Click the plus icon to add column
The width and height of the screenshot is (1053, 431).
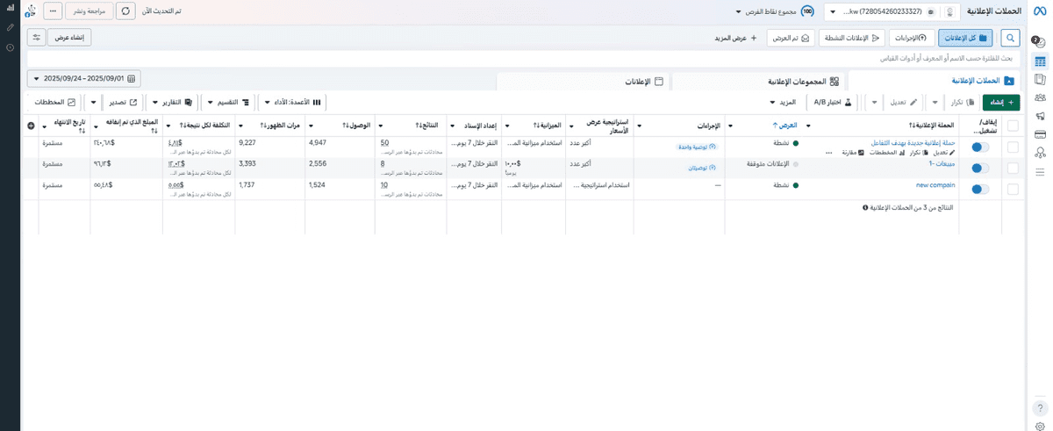tap(31, 126)
